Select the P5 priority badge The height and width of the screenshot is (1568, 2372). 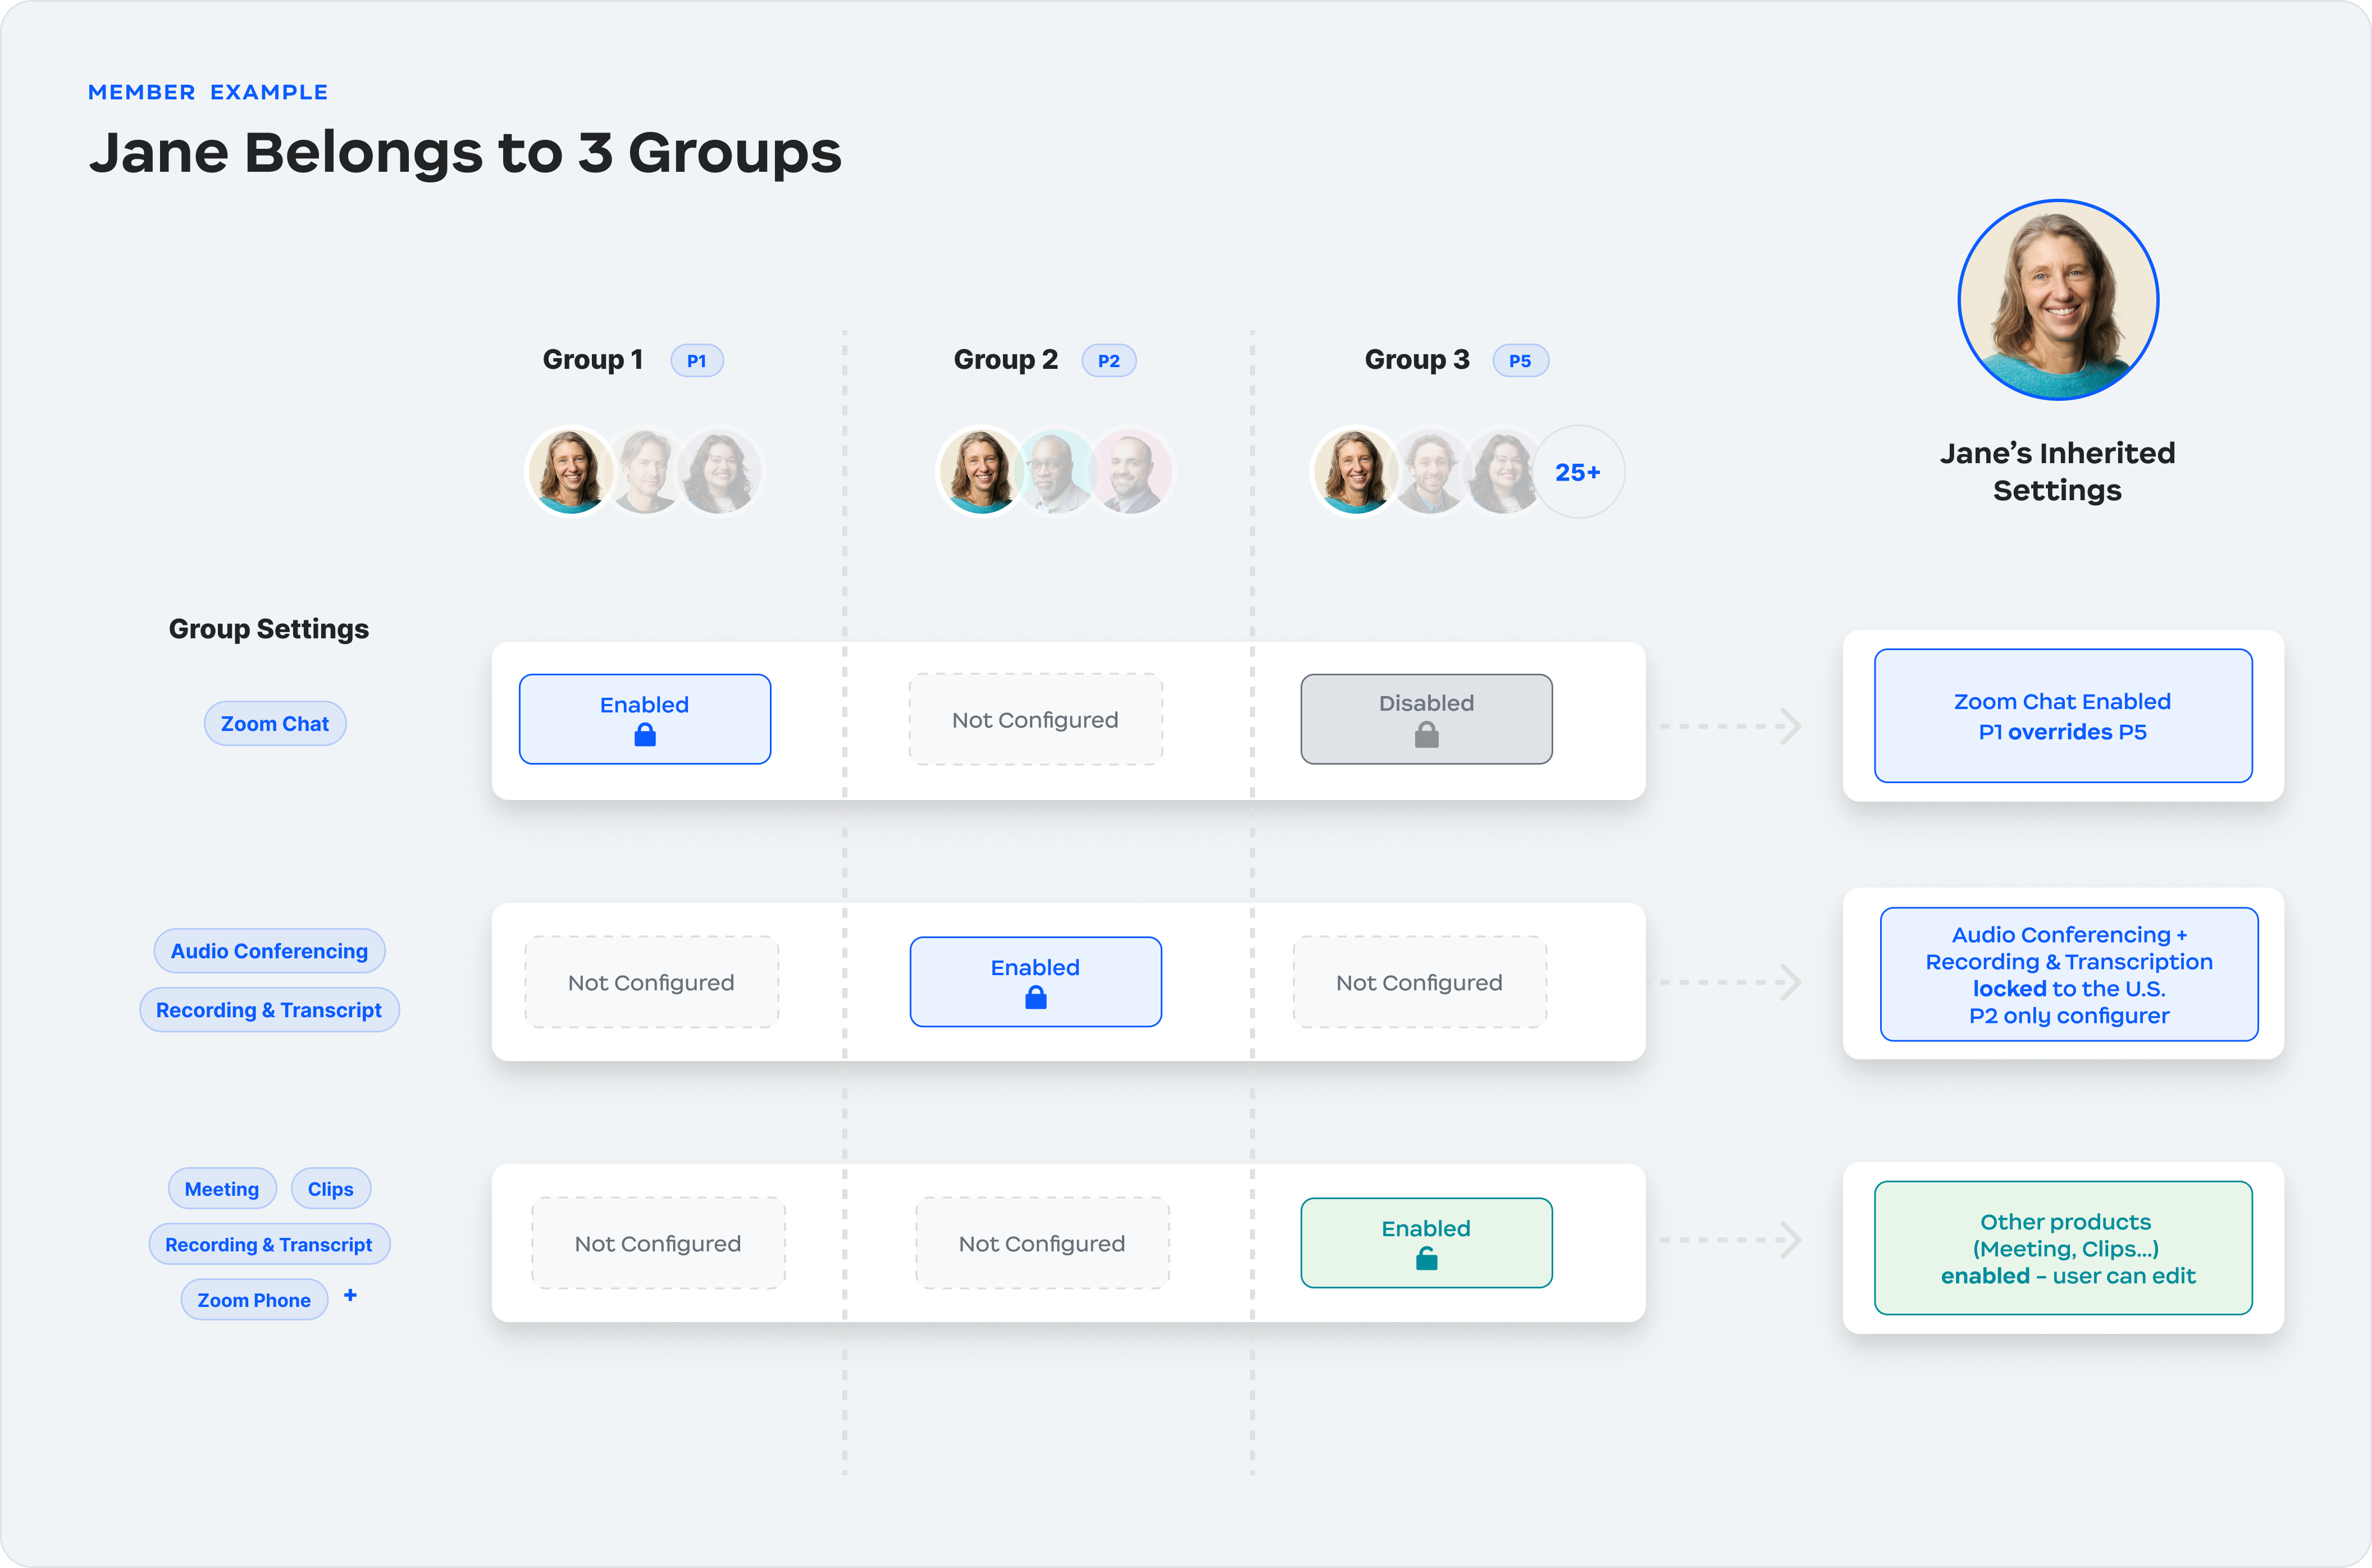[x=1520, y=361]
